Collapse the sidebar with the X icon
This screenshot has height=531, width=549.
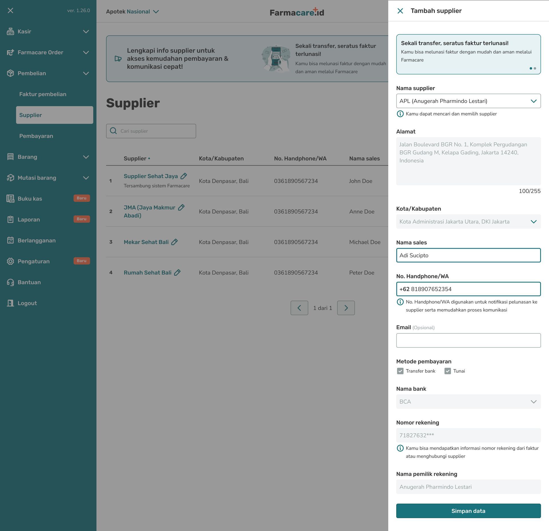tap(10, 11)
